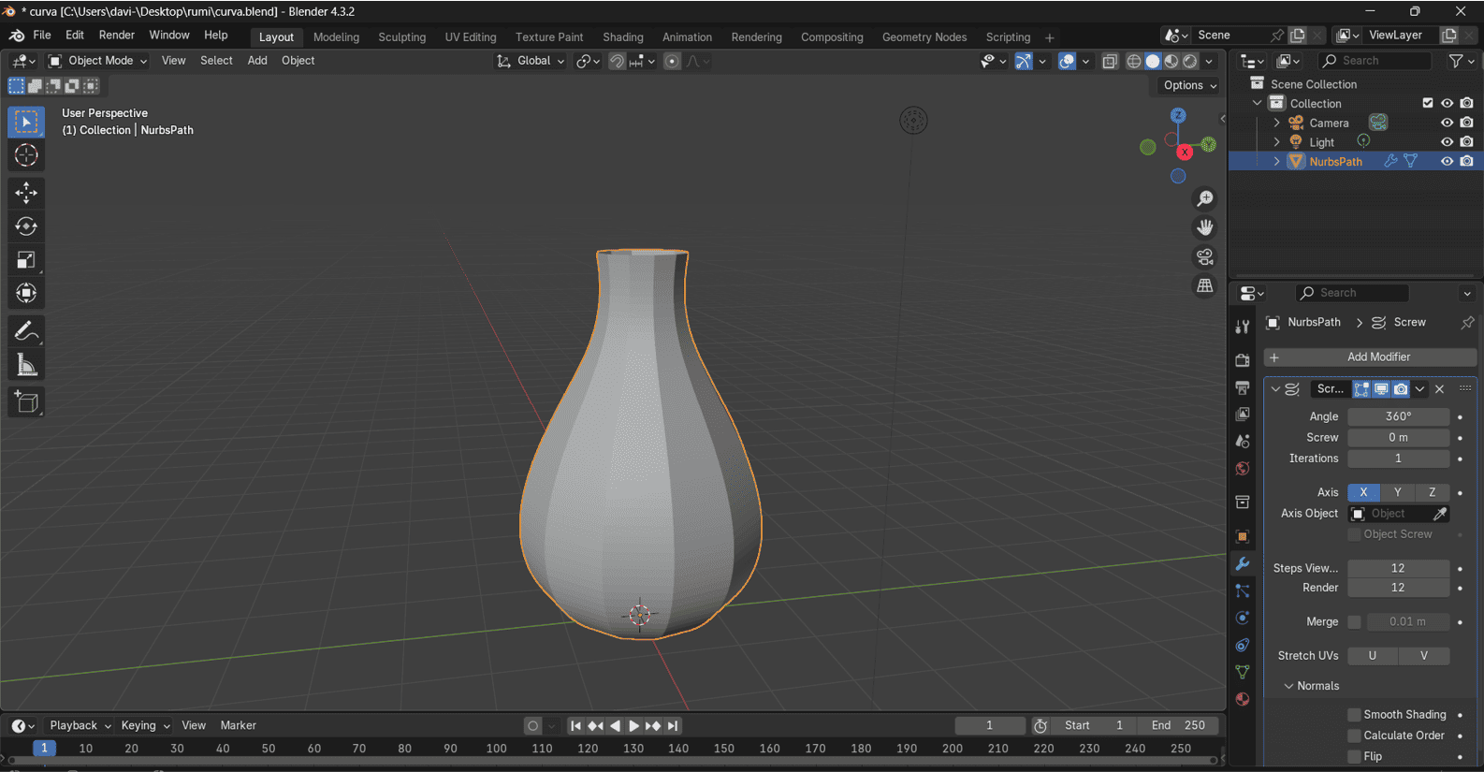The height and width of the screenshot is (772, 1484).
Task: Click the play animation button
Action: pyautogui.click(x=633, y=726)
